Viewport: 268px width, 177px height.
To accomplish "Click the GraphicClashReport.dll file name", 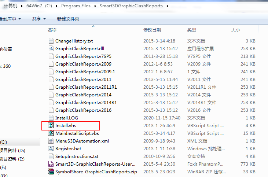I will pyautogui.click(x=80, y=49).
